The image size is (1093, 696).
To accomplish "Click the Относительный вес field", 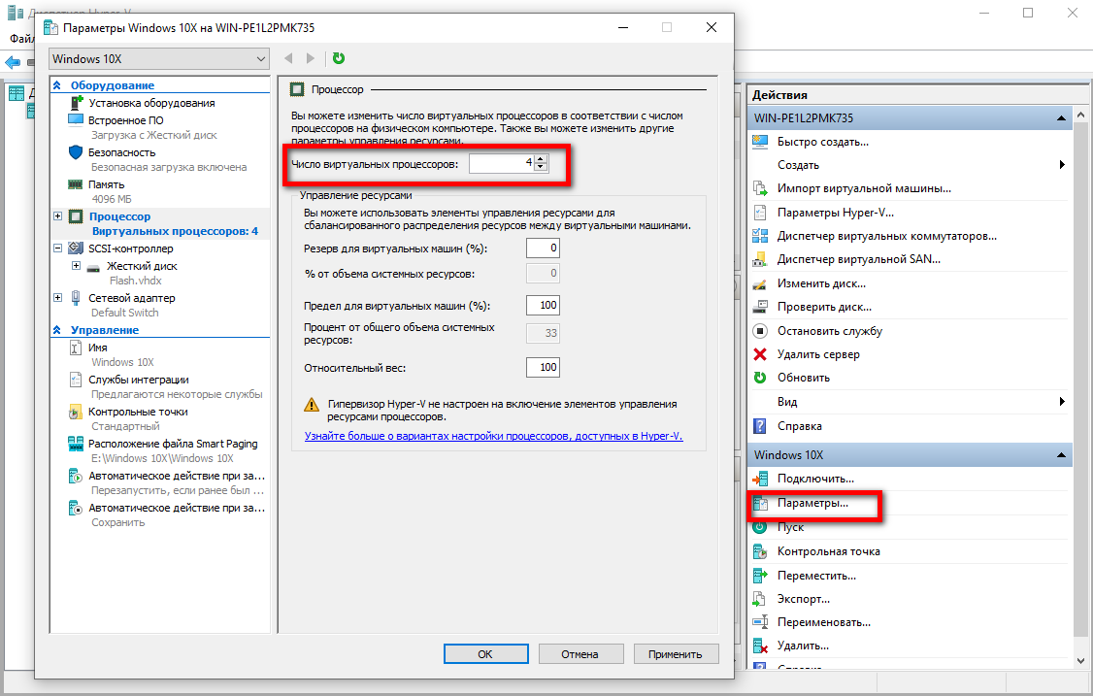I will click(543, 367).
